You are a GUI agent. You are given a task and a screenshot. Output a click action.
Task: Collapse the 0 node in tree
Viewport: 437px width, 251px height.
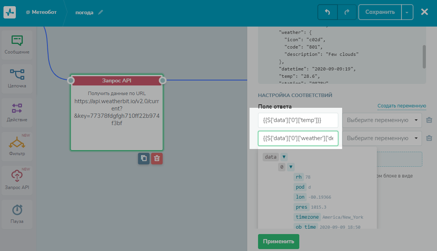(291, 167)
